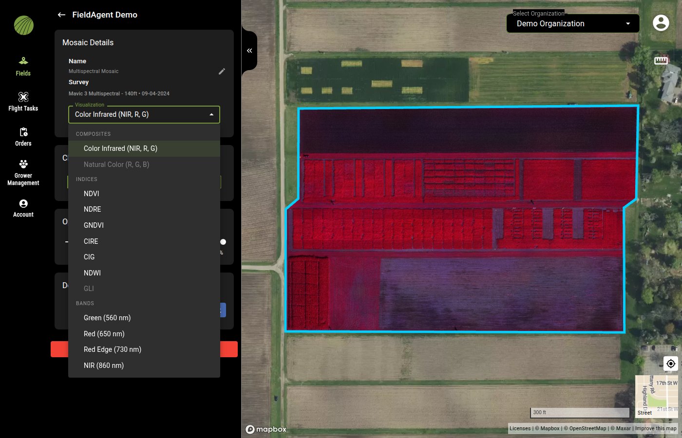Open Grower Management section
The height and width of the screenshot is (438, 682).
(x=23, y=173)
